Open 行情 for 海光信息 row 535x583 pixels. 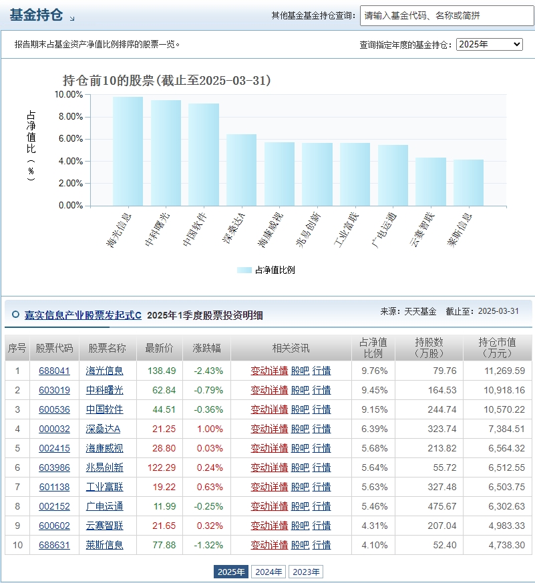pos(321,371)
